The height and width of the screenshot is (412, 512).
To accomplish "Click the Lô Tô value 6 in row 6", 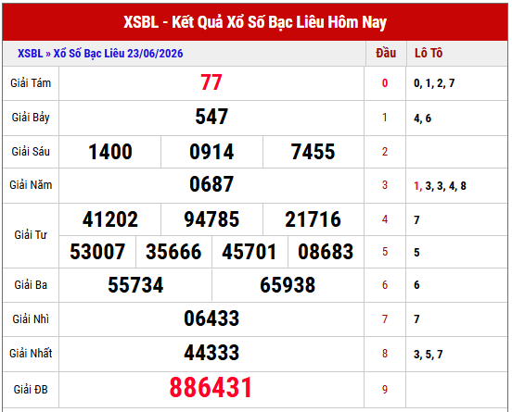I will click(416, 285).
